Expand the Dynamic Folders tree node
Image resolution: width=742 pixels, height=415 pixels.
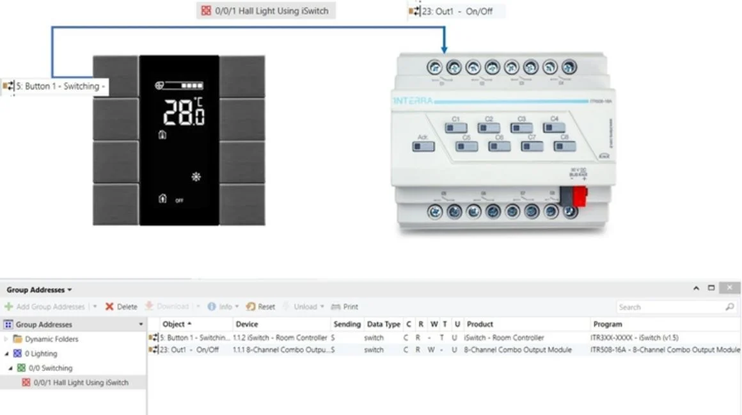coord(6,340)
